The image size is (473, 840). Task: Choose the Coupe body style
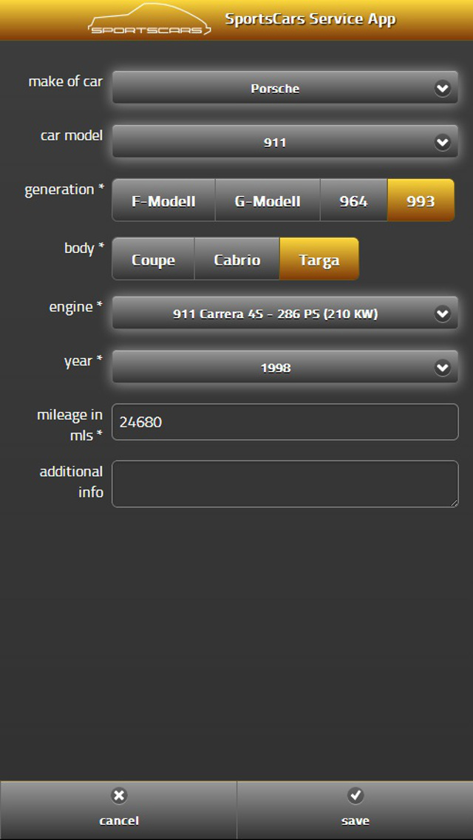[x=153, y=259]
